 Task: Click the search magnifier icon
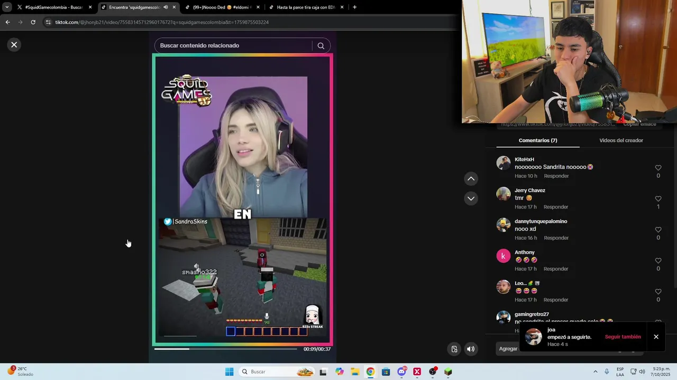pyautogui.click(x=321, y=45)
